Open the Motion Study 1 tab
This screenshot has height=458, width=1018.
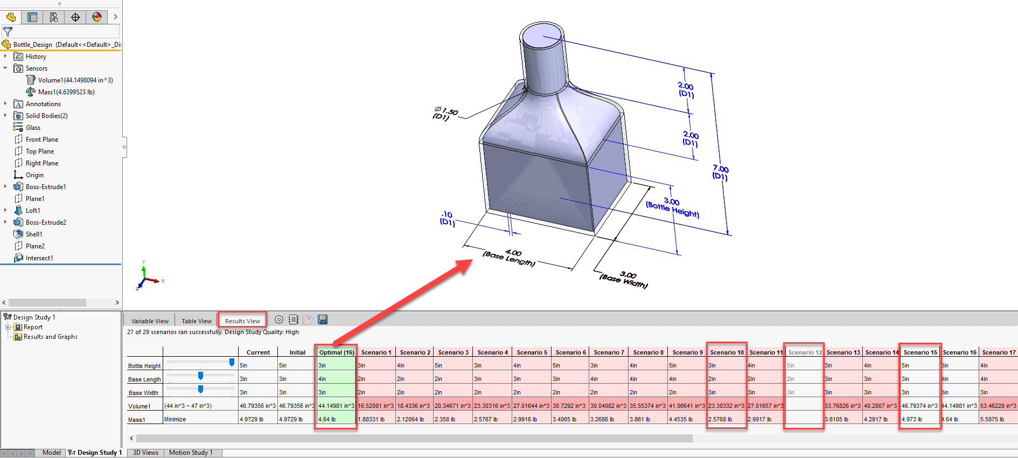(191, 453)
